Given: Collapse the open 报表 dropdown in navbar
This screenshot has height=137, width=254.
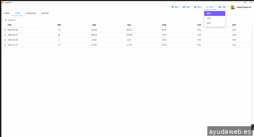Looking at the screenshot, I should click(210, 7).
